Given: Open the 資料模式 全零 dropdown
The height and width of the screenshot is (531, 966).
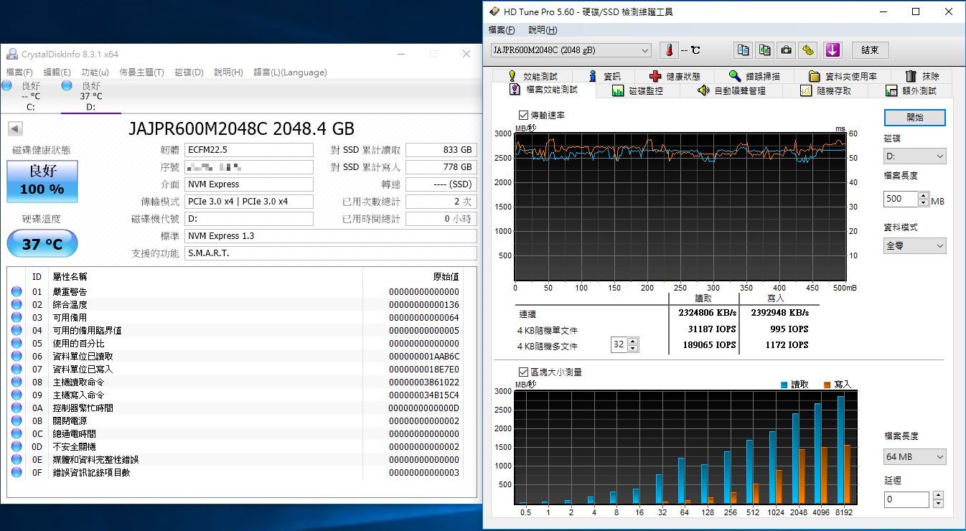Looking at the screenshot, I should pyautogui.click(x=915, y=245).
